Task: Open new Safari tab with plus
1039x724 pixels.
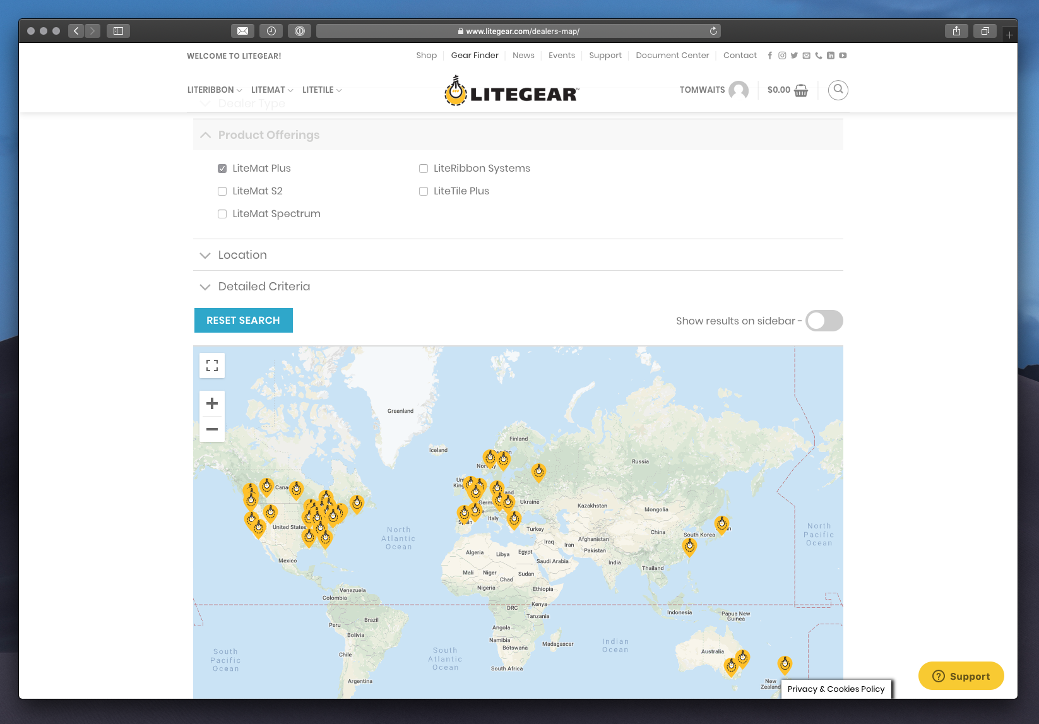Action: 1009,35
